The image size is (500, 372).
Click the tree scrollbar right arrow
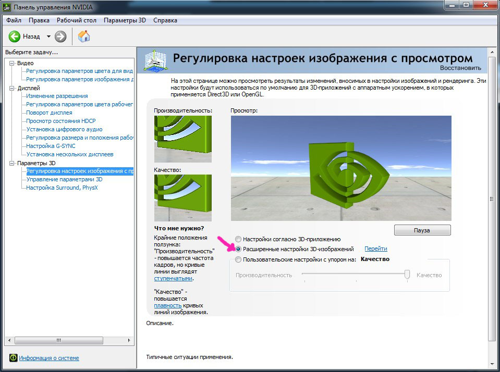[x=129, y=340]
